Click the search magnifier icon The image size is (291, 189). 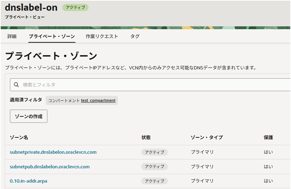tap(16, 85)
